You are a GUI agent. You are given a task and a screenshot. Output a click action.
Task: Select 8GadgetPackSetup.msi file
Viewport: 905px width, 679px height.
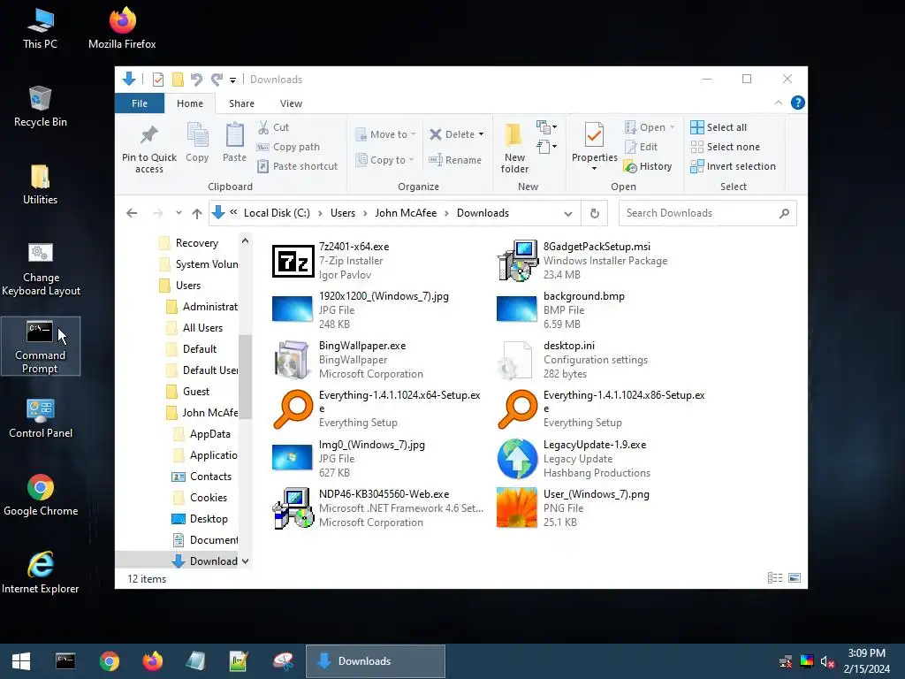pyautogui.click(x=603, y=261)
